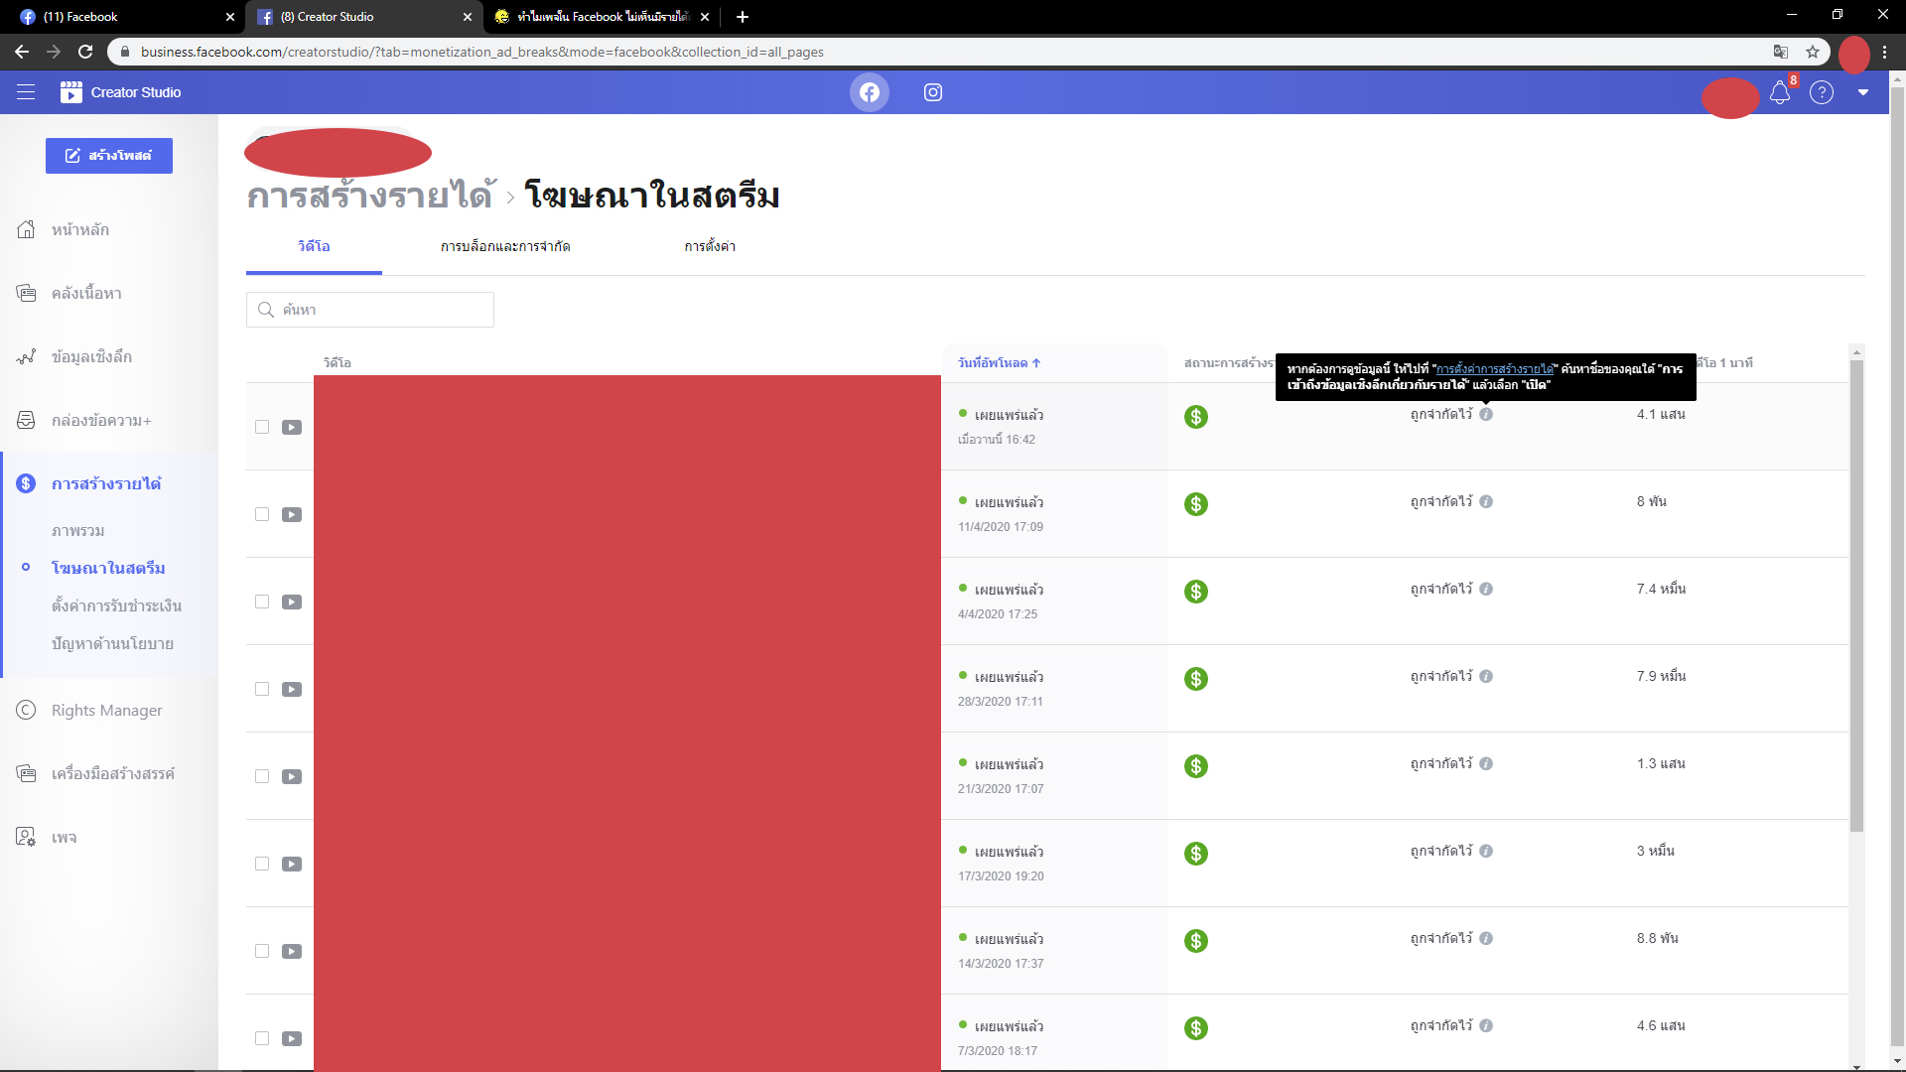
Task: Click info icon beside first restricted status
Action: (1486, 414)
